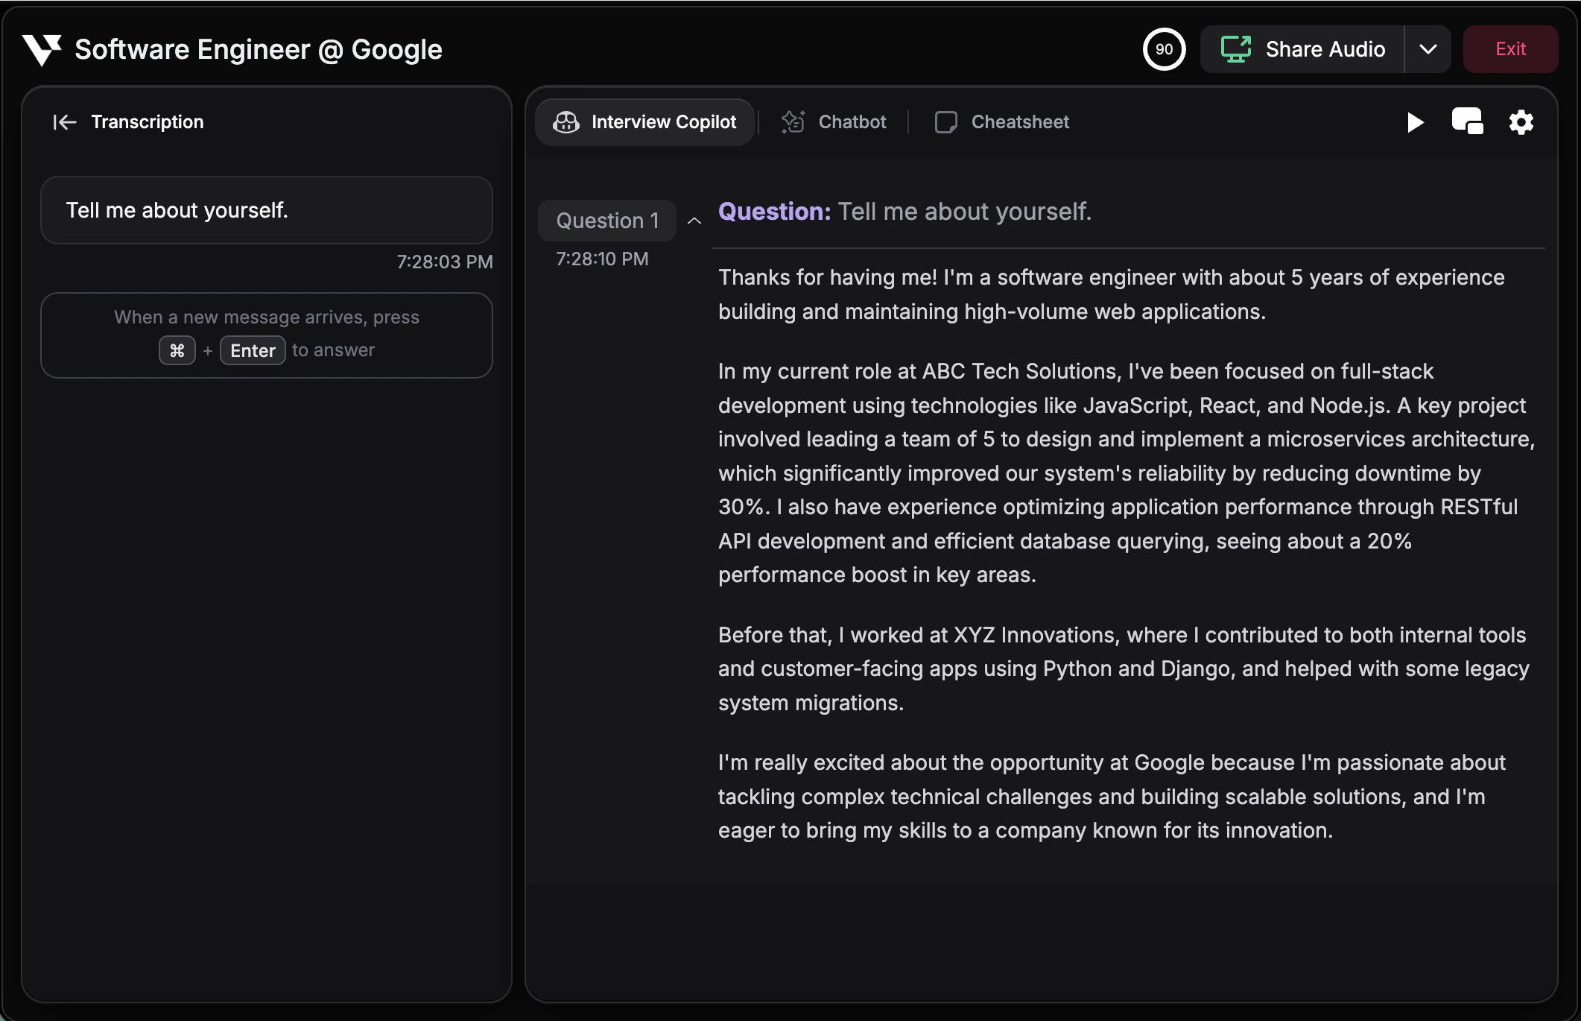Open the Share Audio dropdown arrow
This screenshot has width=1581, height=1021.
(x=1428, y=49)
